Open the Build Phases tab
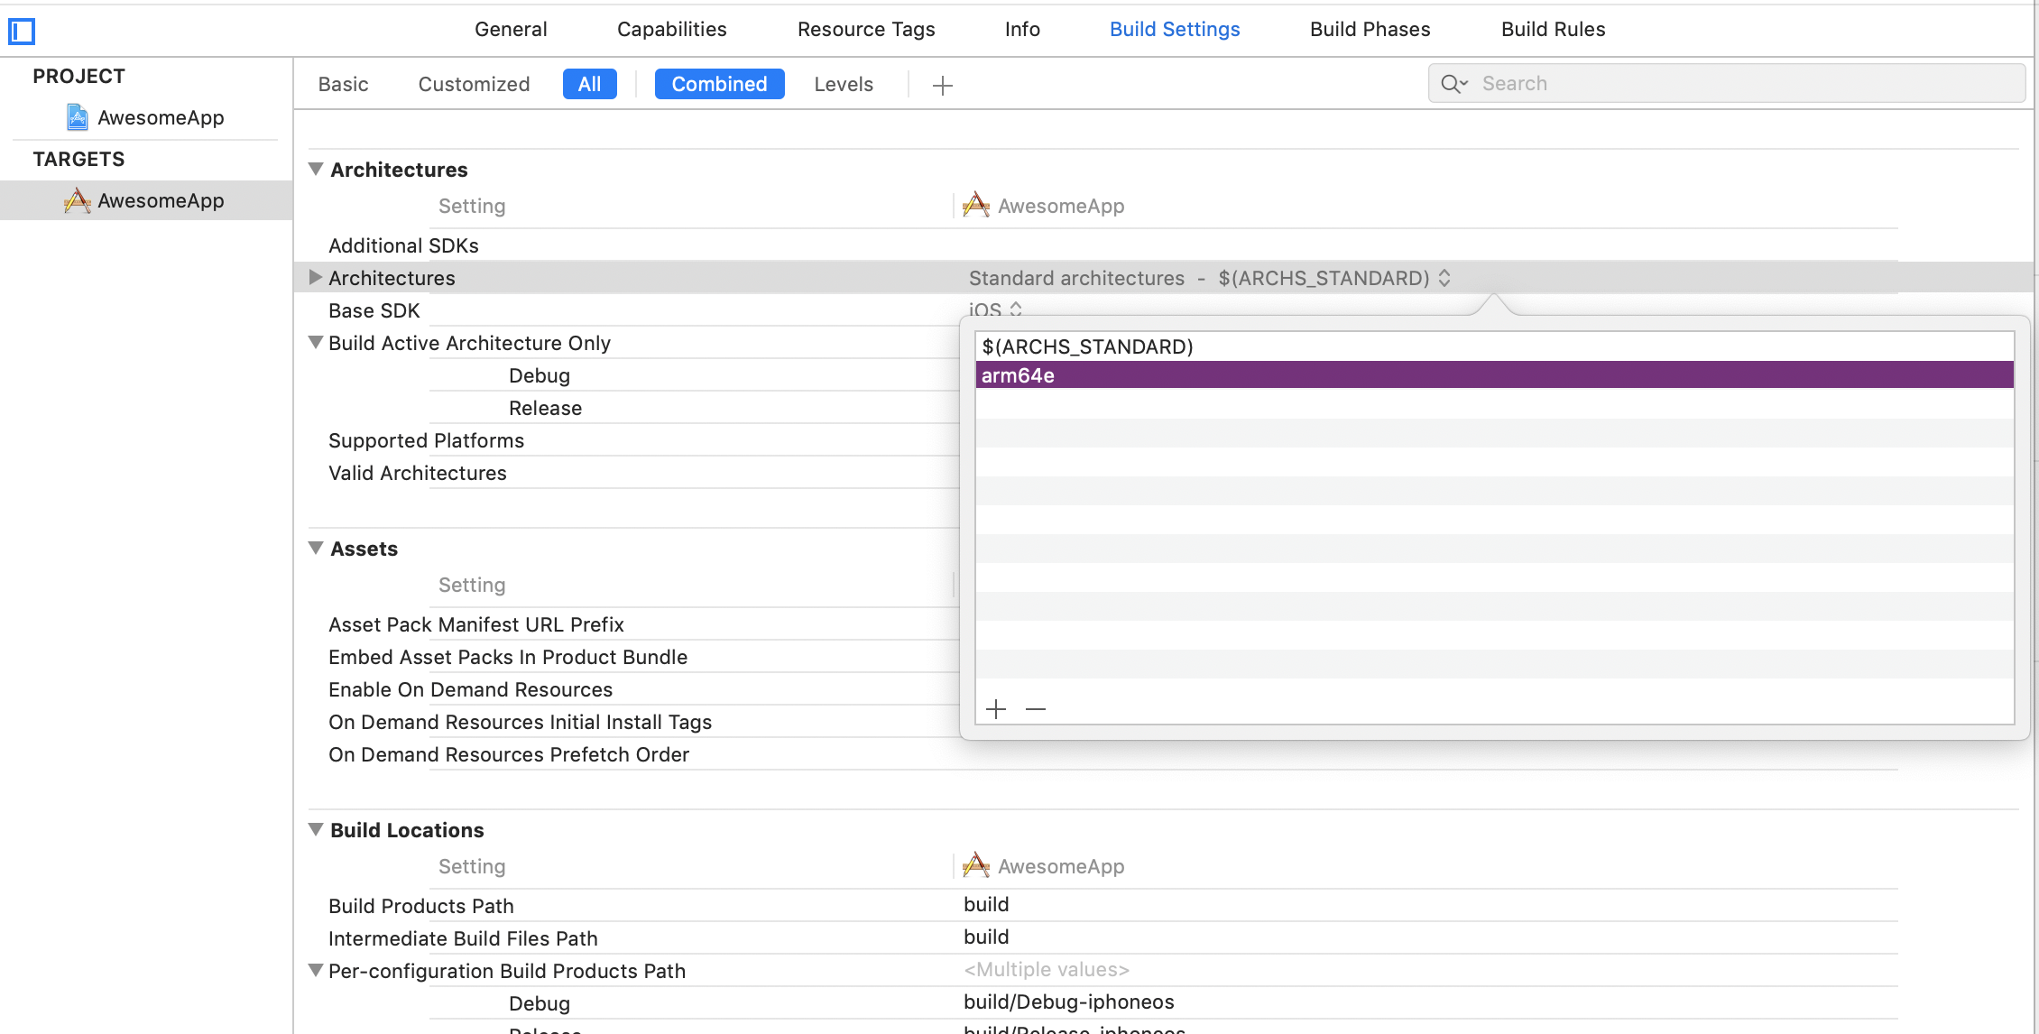 click(1370, 29)
